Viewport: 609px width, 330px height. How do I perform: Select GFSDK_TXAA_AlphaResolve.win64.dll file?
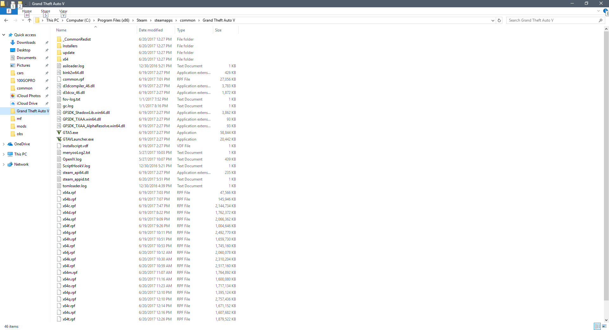[94, 126]
